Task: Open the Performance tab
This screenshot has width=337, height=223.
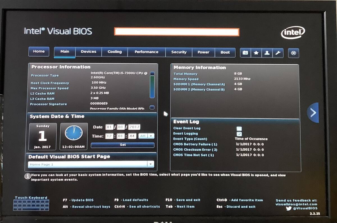Action: tap(146, 52)
